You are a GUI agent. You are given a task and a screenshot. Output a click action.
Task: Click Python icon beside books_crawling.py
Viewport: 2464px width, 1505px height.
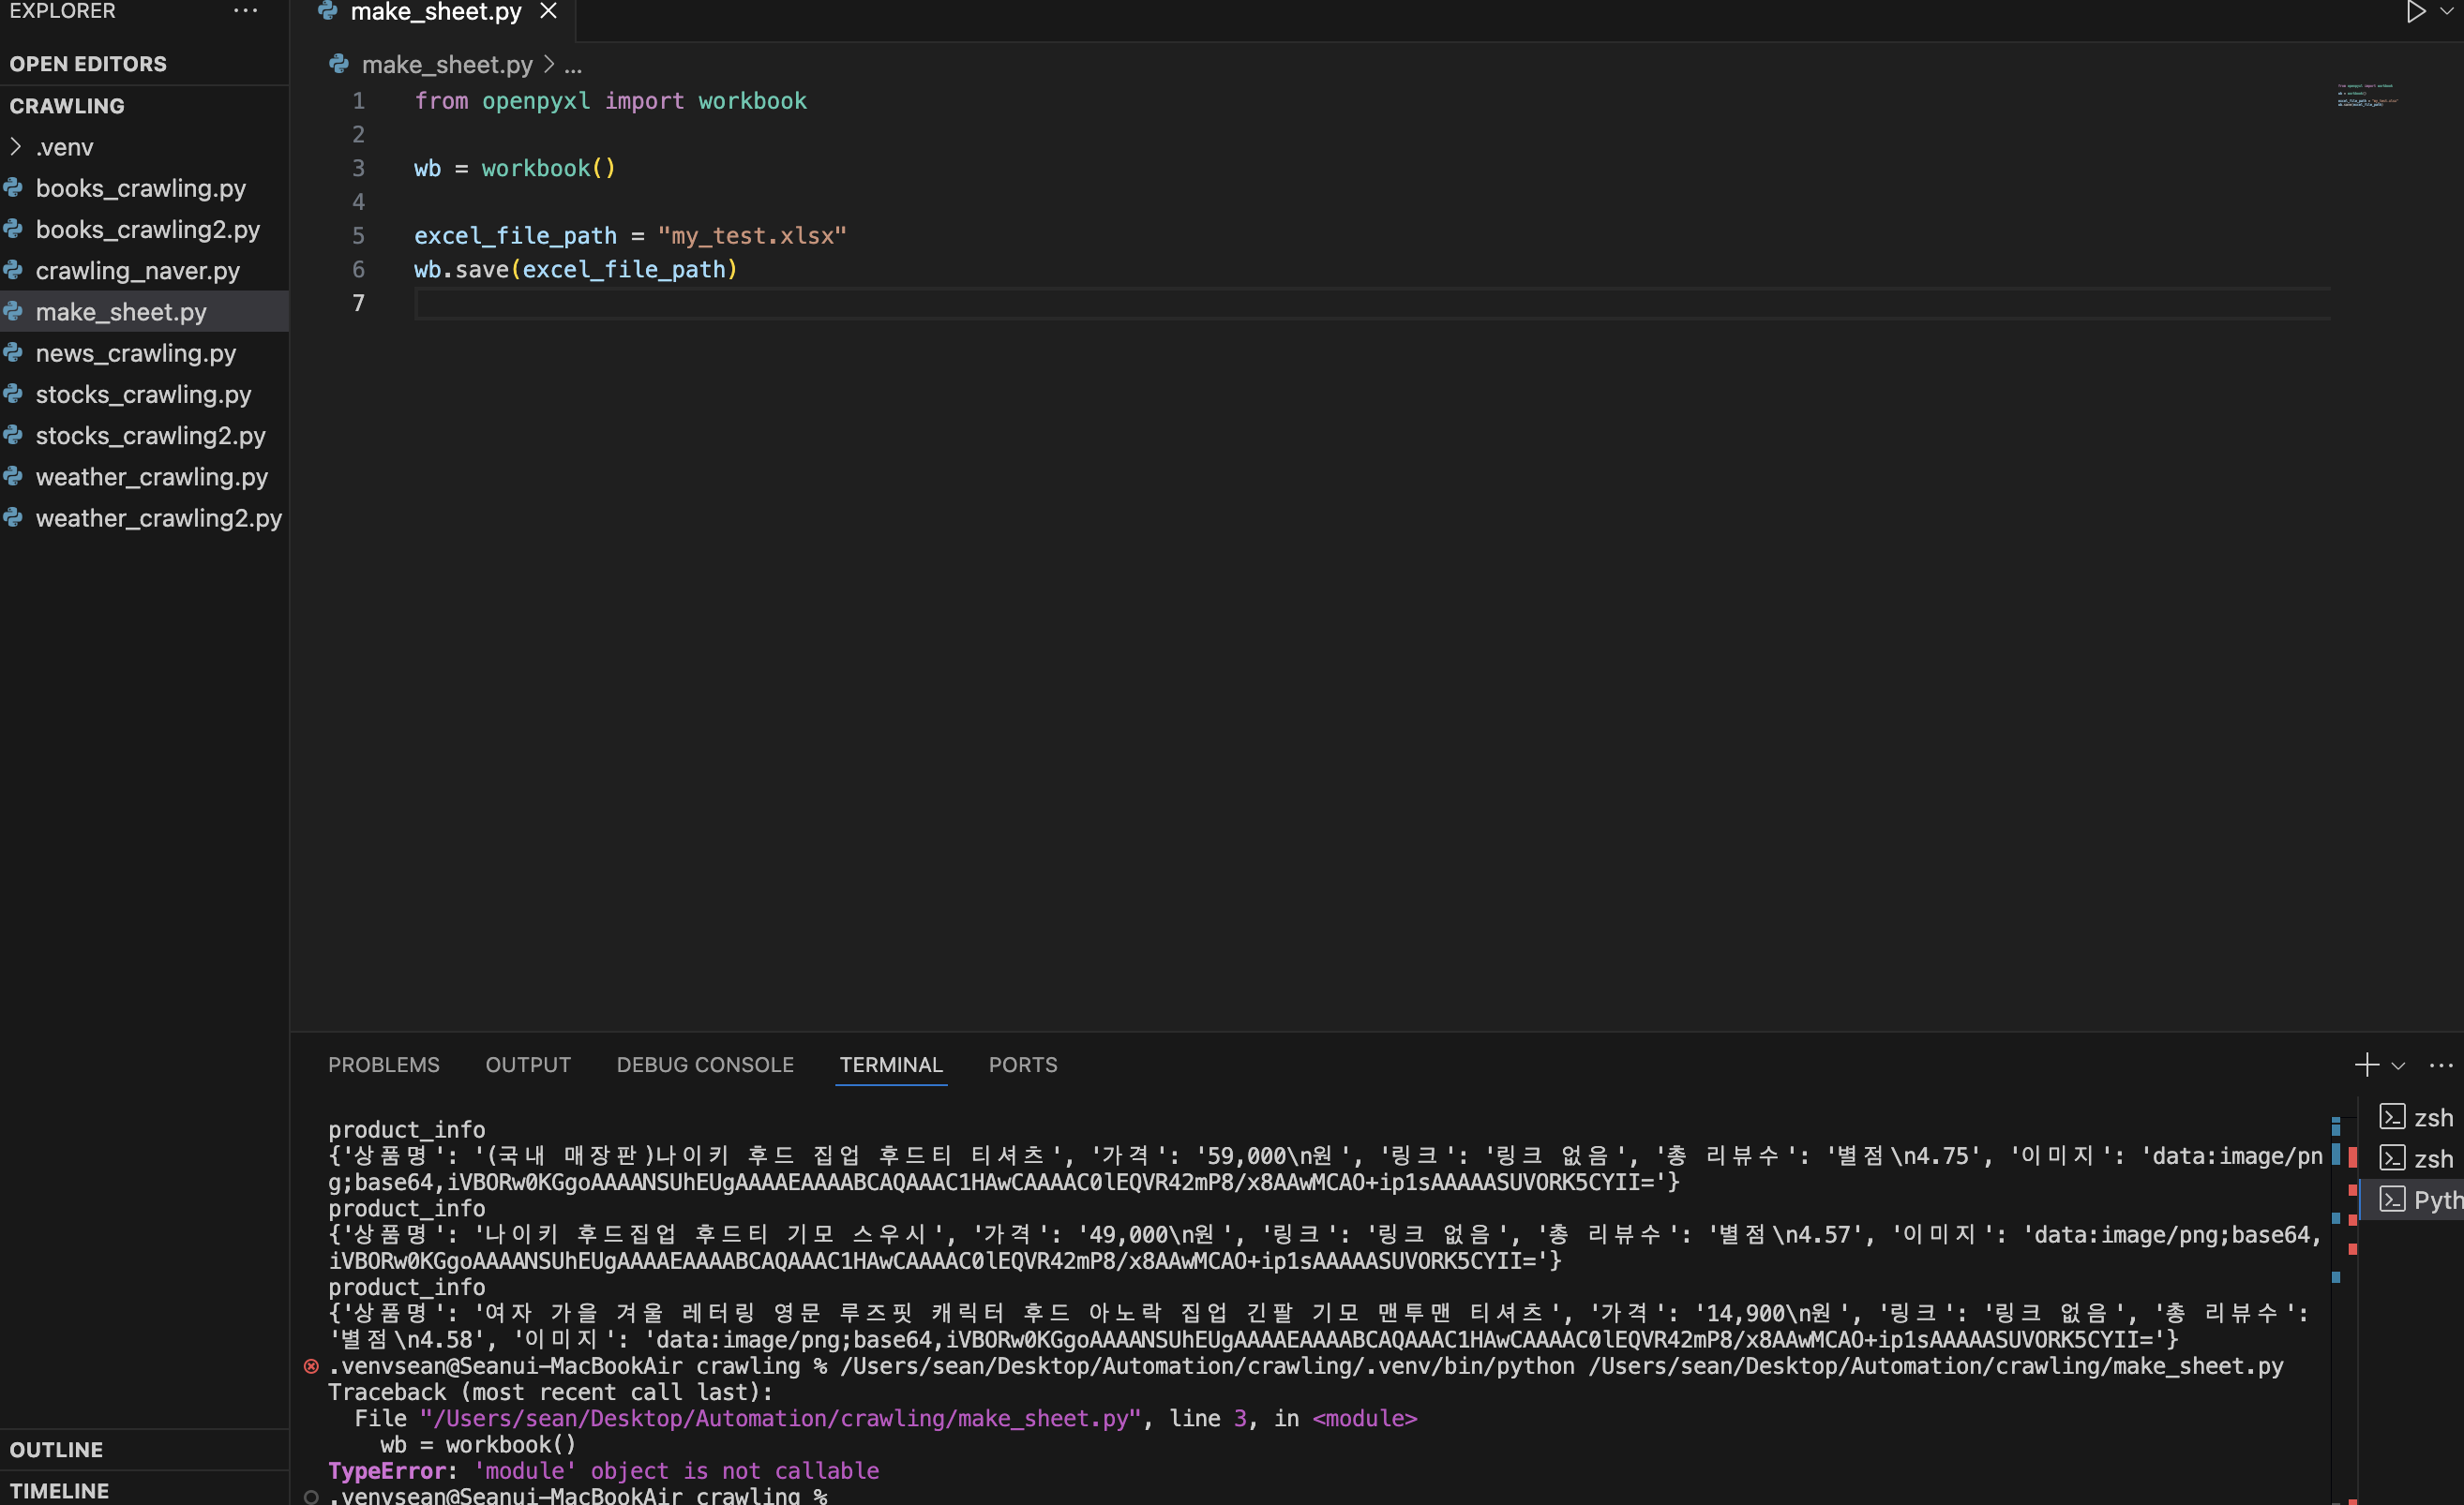[x=13, y=187]
